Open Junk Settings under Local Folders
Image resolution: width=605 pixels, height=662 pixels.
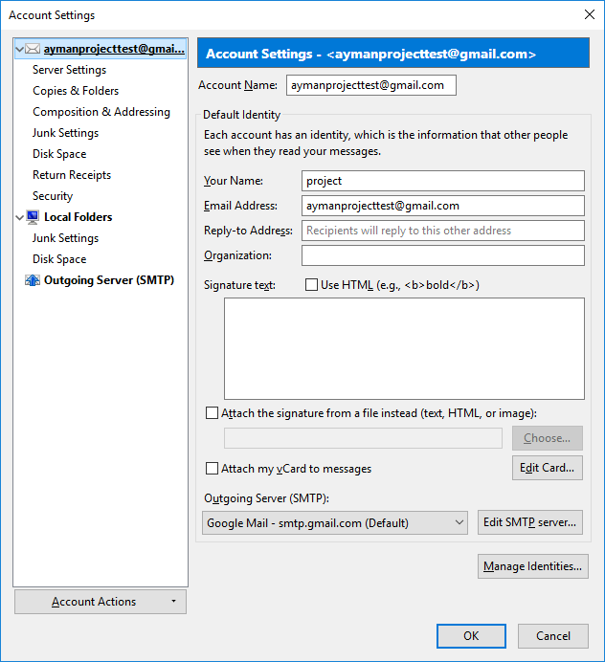65,238
